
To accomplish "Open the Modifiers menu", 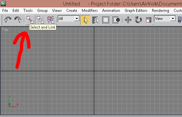I will click(90, 11).
